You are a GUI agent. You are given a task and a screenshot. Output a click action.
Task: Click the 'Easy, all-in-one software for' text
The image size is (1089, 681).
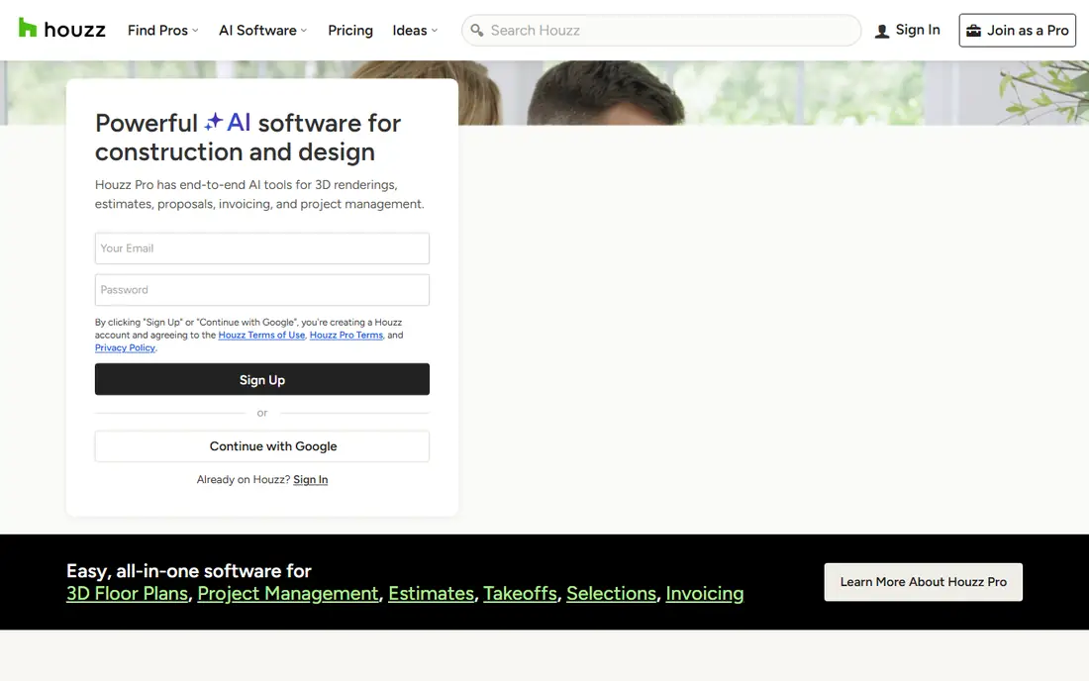point(189,570)
